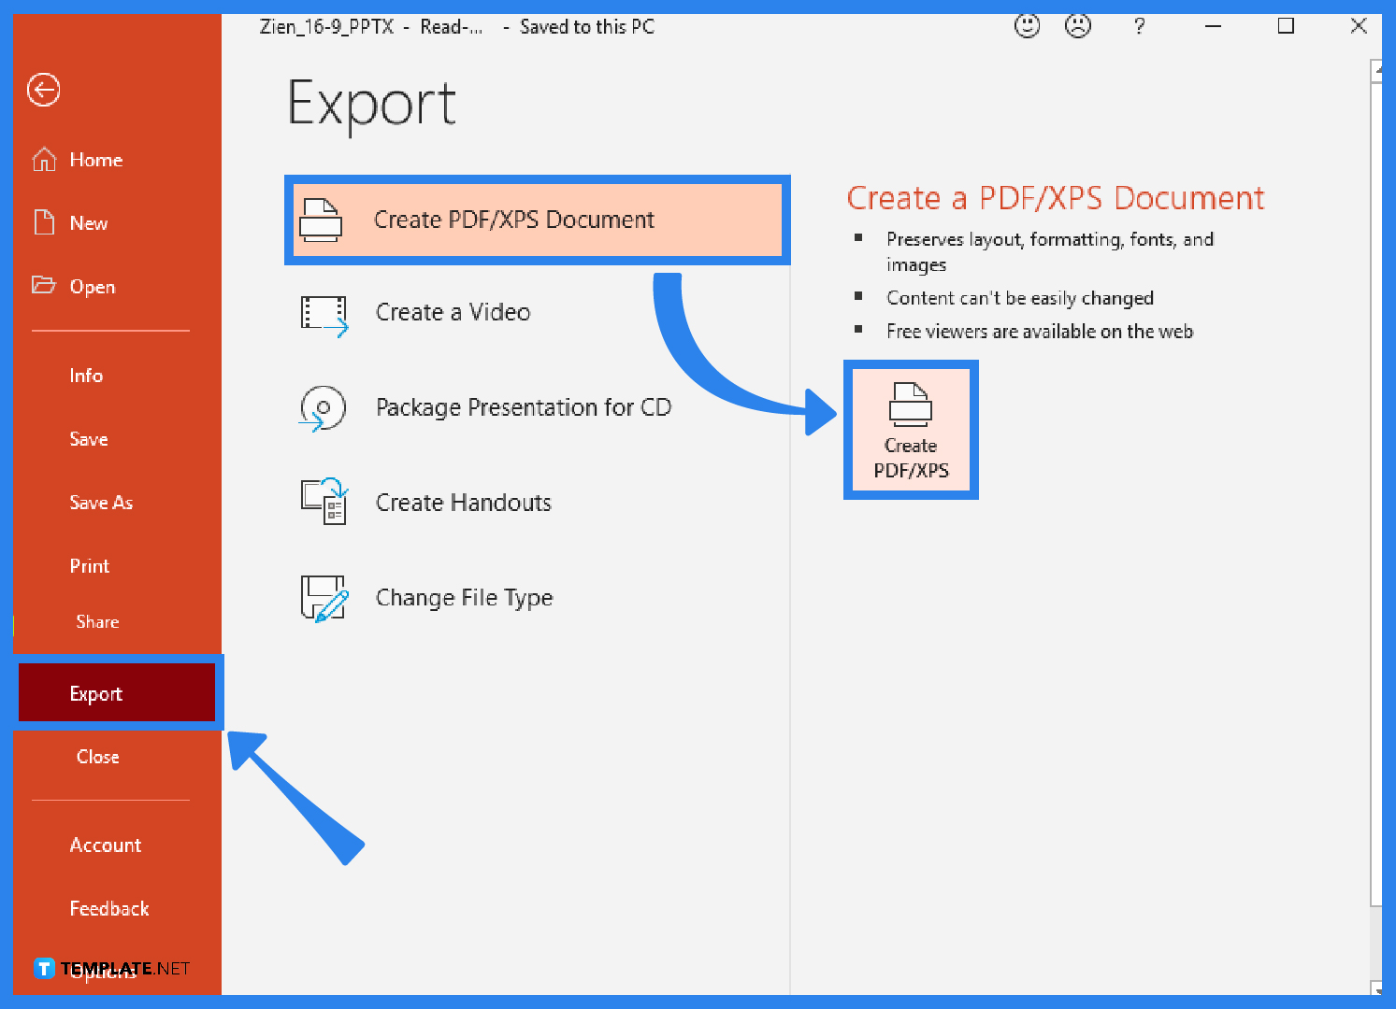The height and width of the screenshot is (1009, 1396).
Task: Click the Package Presentation for CD icon
Action: [323, 408]
